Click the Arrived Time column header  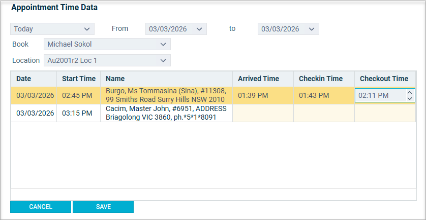point(263,79)
